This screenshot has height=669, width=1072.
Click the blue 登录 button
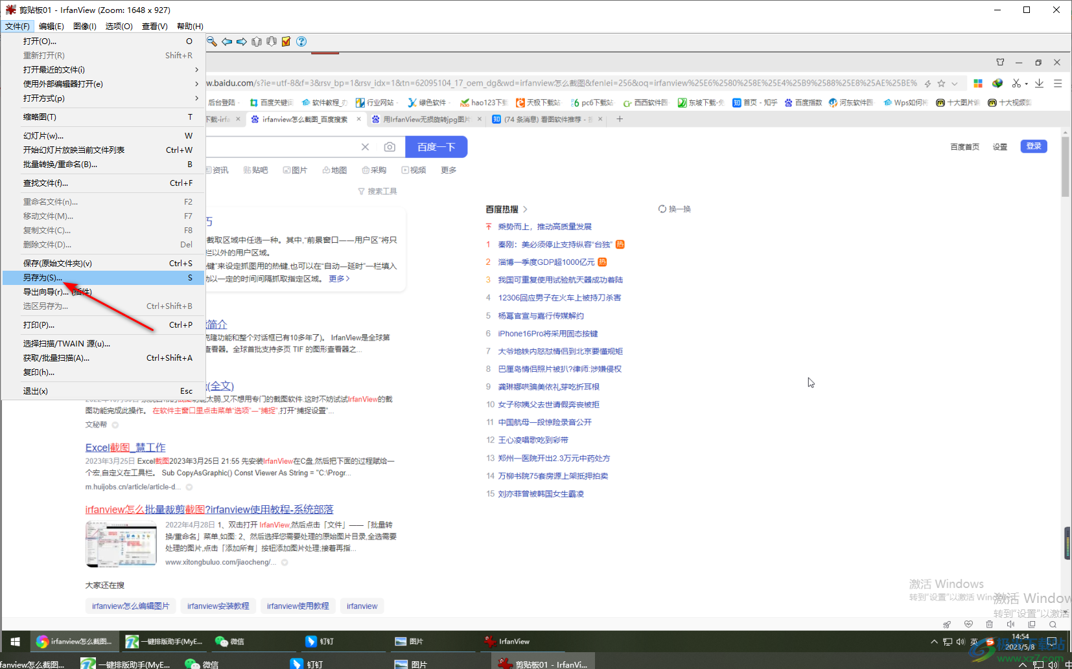[1034, 146]
